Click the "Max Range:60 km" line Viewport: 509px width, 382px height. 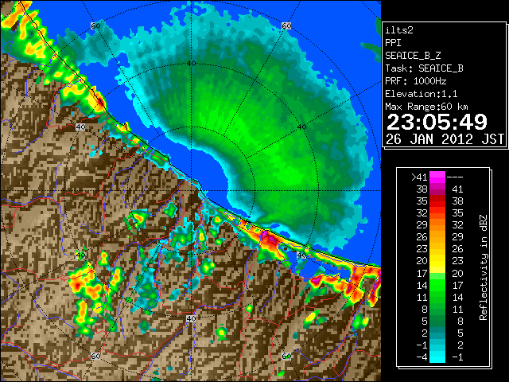[426, 107]
